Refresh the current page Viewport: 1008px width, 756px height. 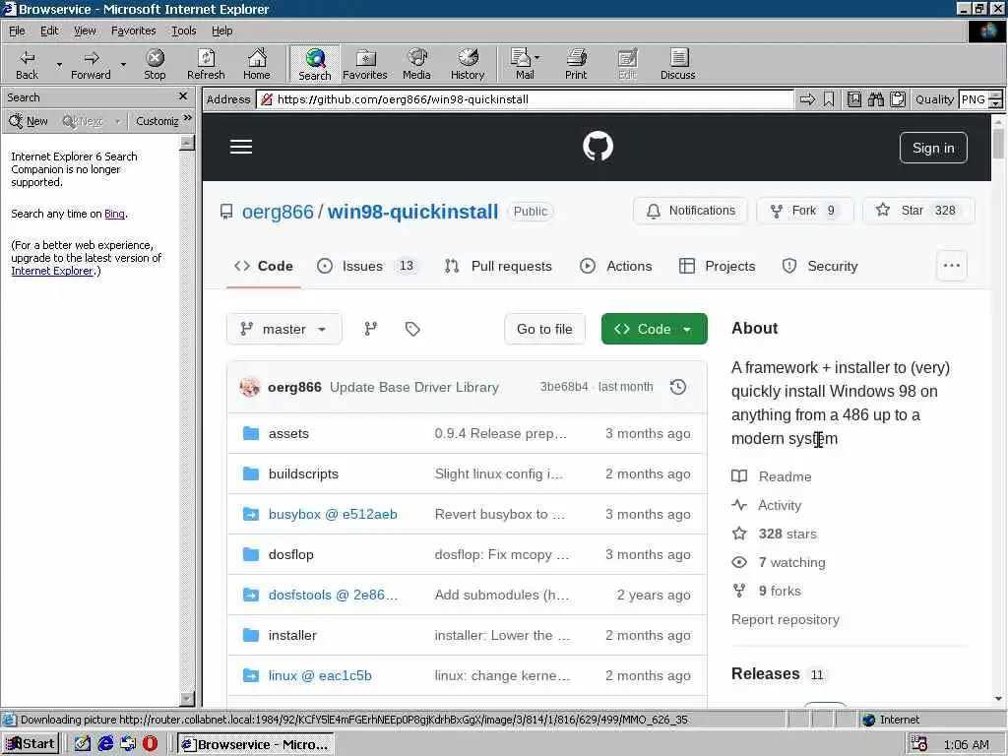206,64
